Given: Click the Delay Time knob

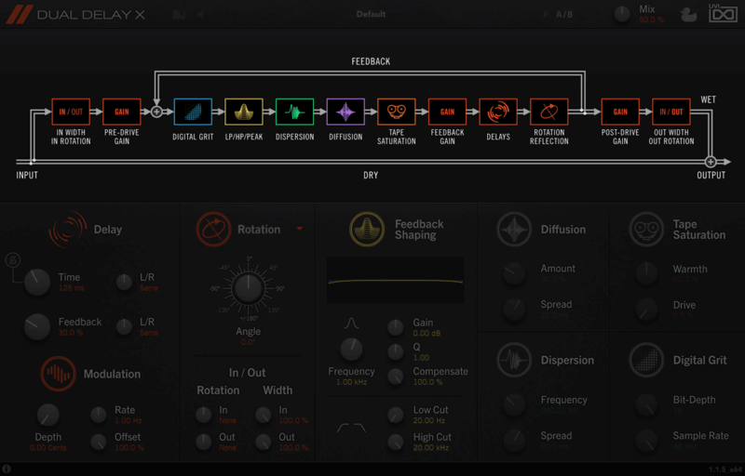Looking at the screenshot, I should [37, 282].
